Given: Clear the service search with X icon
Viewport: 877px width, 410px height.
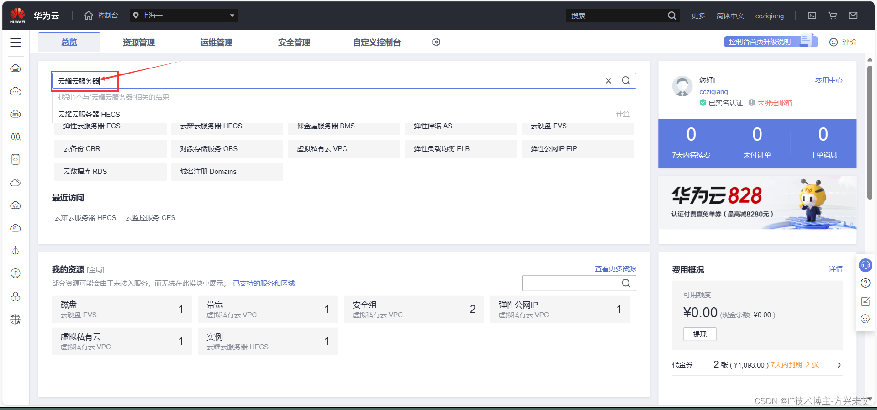Looking at the screenshot, I should [608, 81].
